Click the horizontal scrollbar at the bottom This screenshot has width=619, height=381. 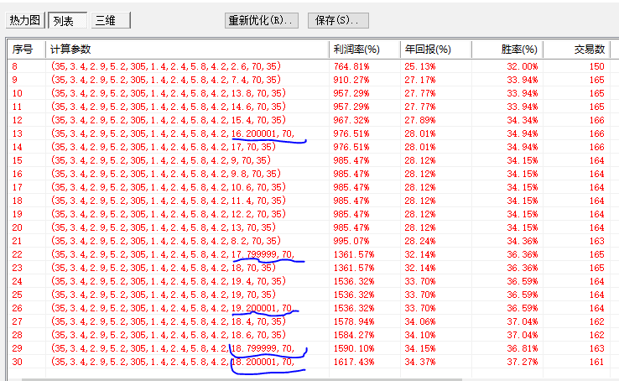coord(242,379)
